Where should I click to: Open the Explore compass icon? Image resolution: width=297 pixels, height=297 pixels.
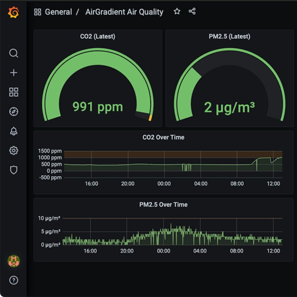click(x=14, y=112)
